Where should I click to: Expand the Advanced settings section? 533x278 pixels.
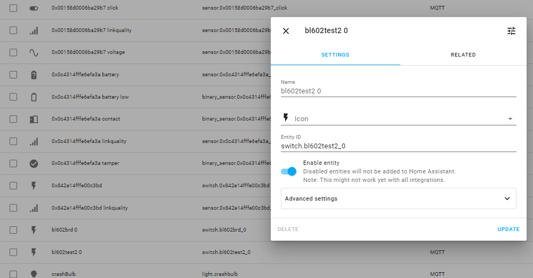pyautogui.click(x=398, y=198)
